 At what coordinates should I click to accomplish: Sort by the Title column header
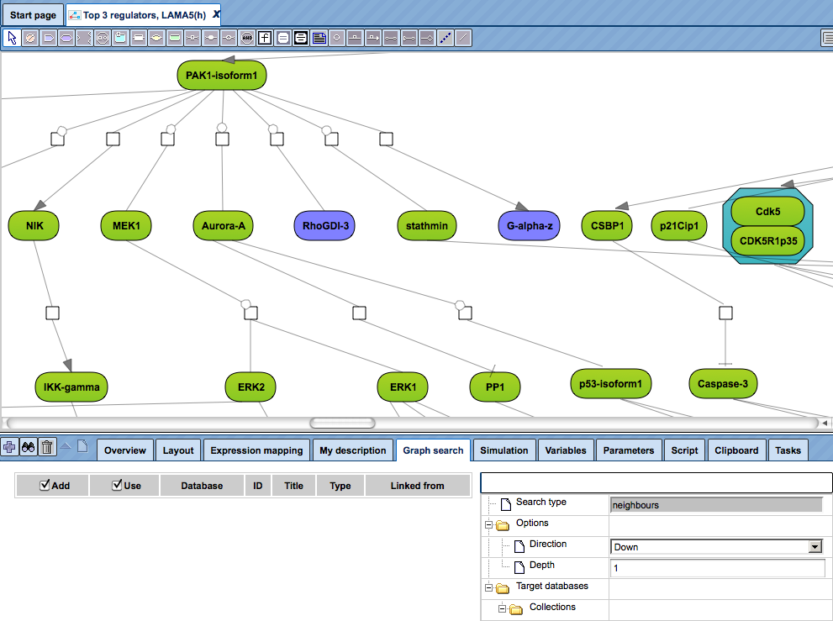click(294, 486)
